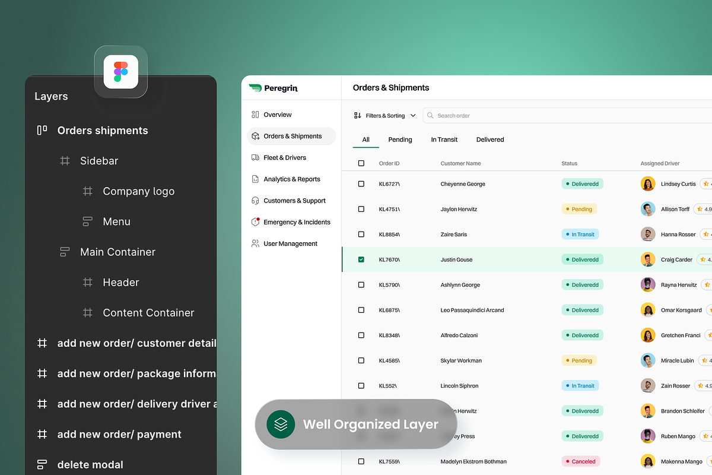The height and width of the screenshot is (475, 712).
Task: Check the box for order KL8854
Action: (361, 235)
